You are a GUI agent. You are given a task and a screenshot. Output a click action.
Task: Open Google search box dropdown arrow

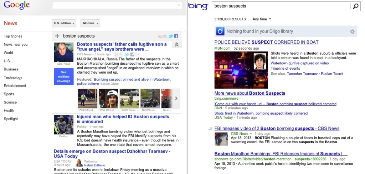click(179, 5)
